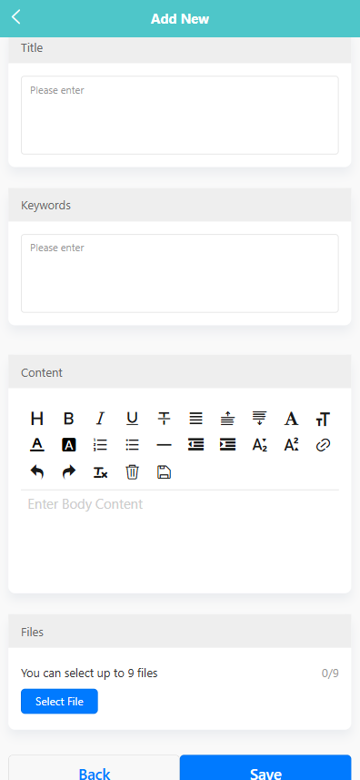Clear text formatting with Tx icon
Image resolution: width=360 pixels, height=780 pixels.
pyautogui.click(x=100, y=471)
